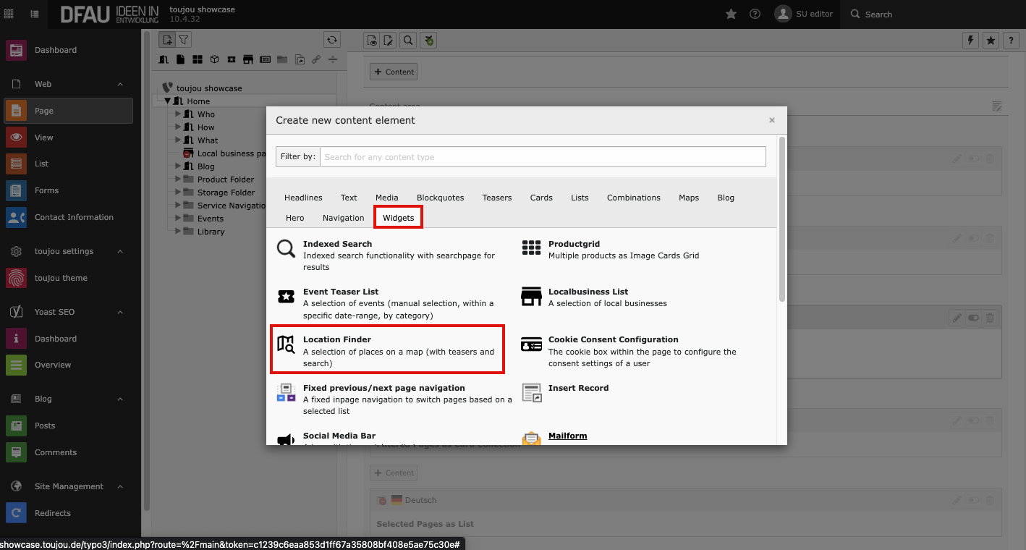The height and width of the screenshot is (550, 1026).
Task: Close the Create new content element dialog
Action: [x=772, y=120]
